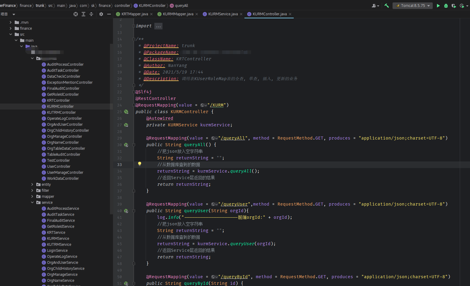
Task: Switch to the KURMService.java tab
Action: [223, 14]
